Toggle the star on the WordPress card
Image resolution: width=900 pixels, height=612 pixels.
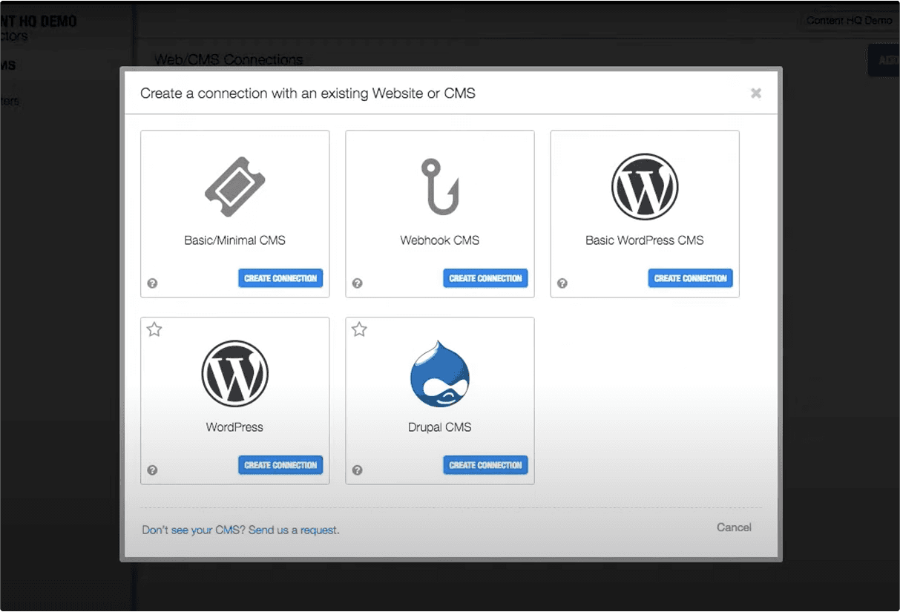point(154,329)
